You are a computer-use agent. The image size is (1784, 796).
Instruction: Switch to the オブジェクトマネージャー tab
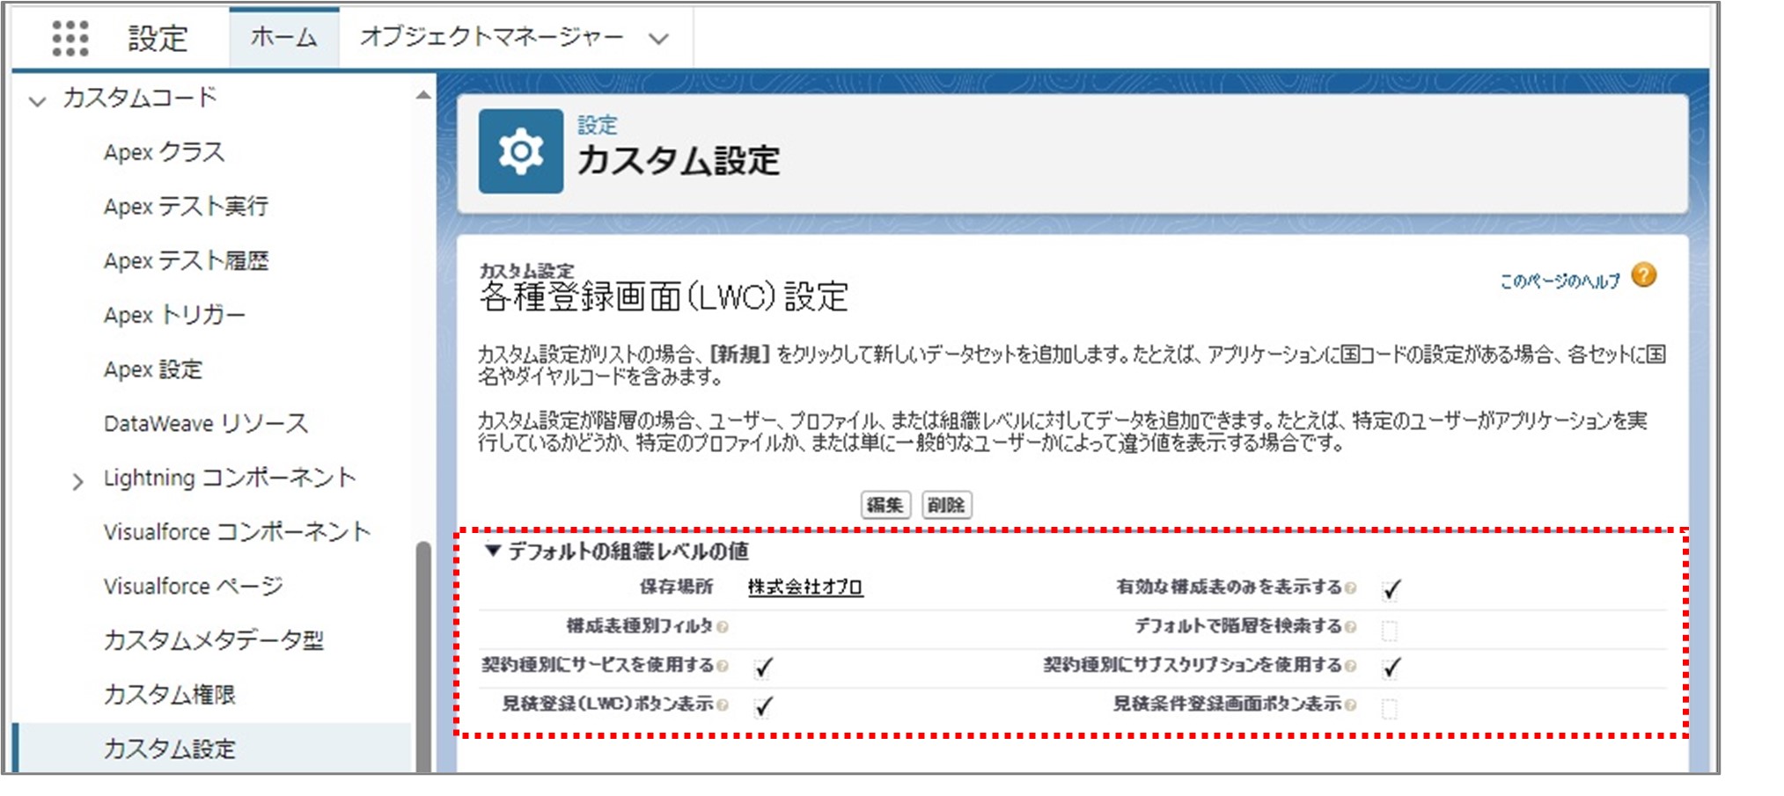pos(492,37)
